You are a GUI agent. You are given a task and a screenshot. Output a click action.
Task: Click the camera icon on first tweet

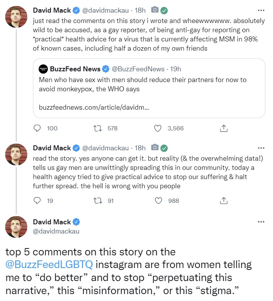(x=155, y=10)
